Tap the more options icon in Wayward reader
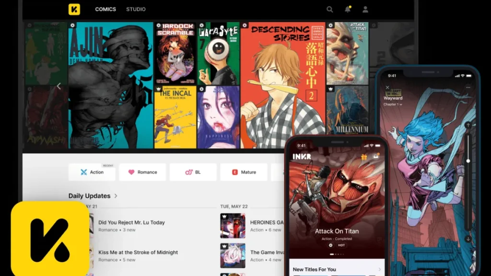Viewport: 491px width, 276px height. tap(468, 87)
